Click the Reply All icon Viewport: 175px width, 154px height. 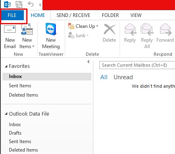[147, 30]
